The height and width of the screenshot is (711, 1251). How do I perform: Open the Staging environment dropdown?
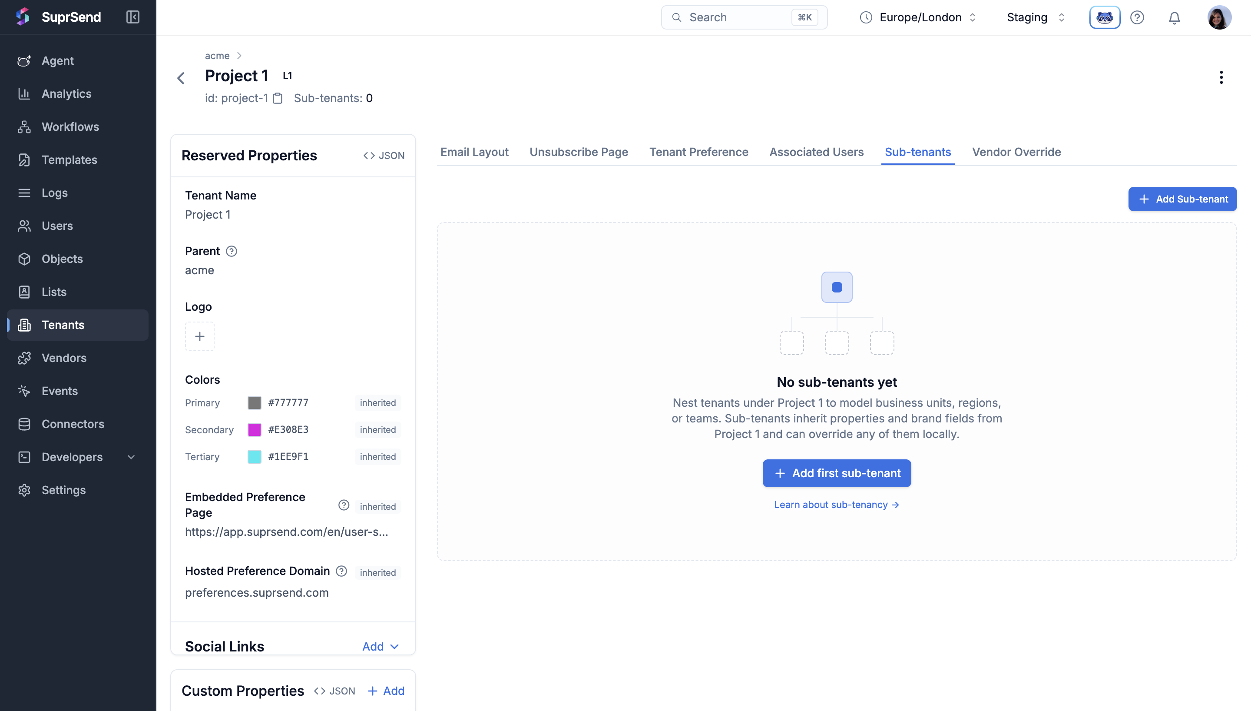(x=1036, y=17)
